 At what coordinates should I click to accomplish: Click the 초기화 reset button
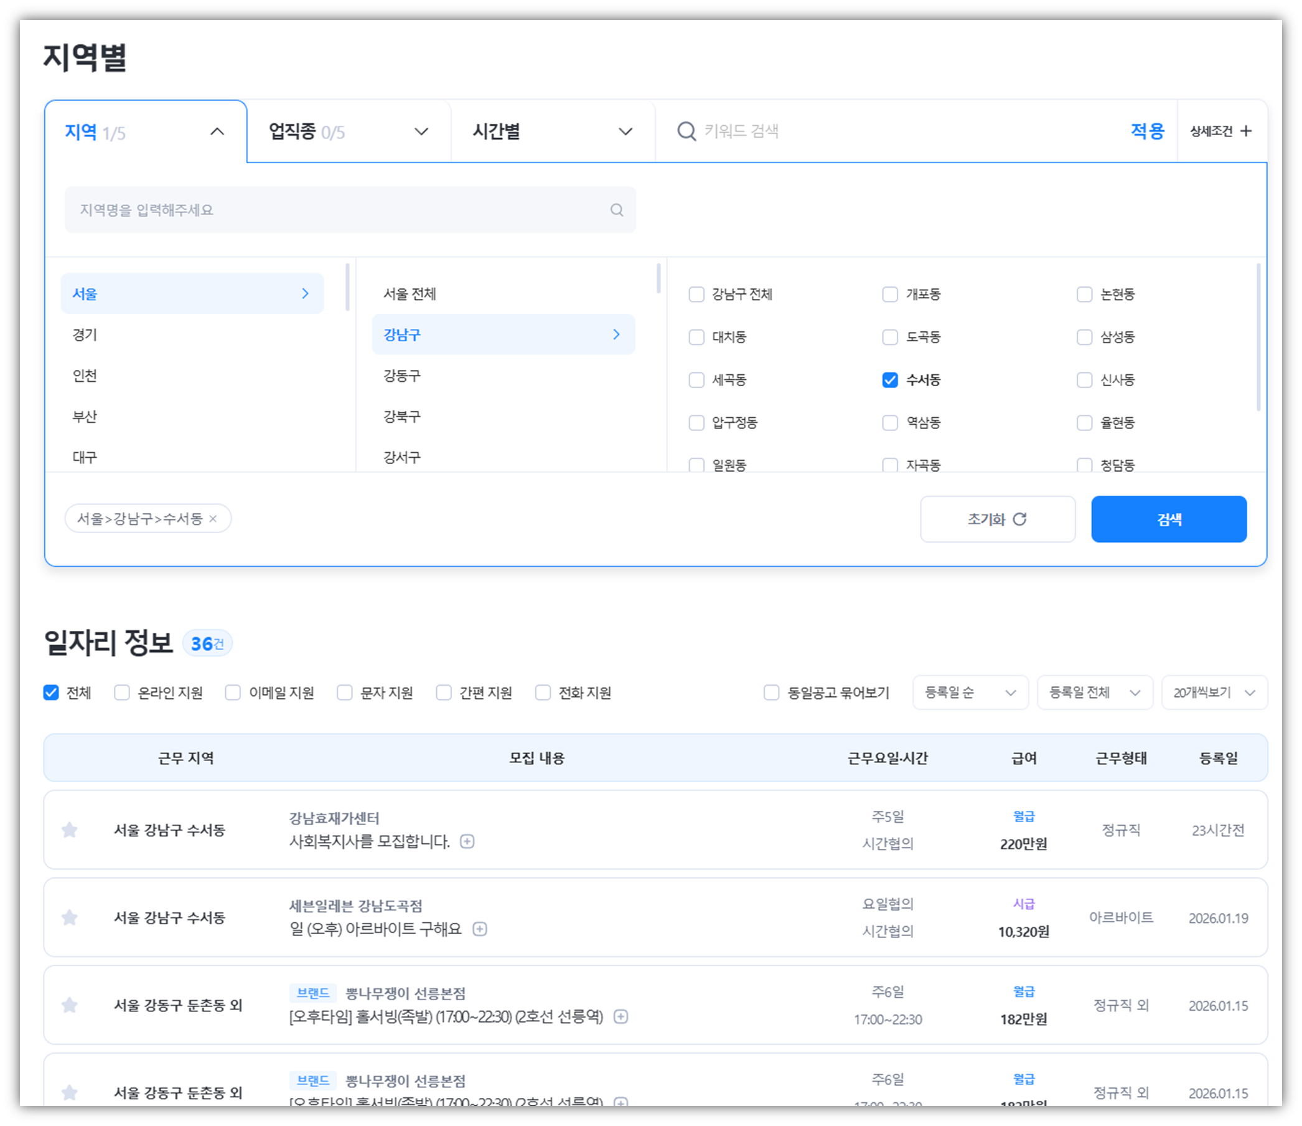997,519
